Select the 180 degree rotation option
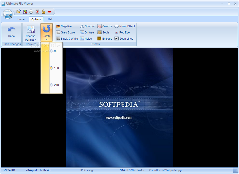The width and height of the screenshot is (239, 174). [54, 68]
